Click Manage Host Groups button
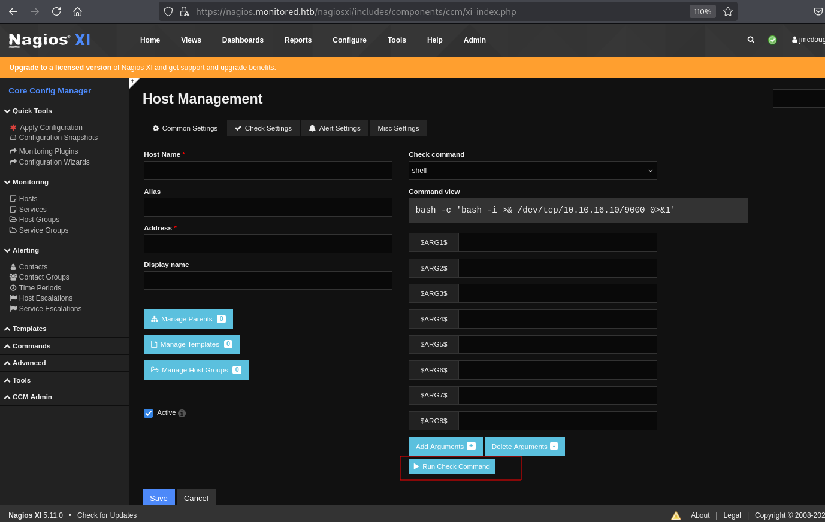Screen dimensions: 825x522 196,370
